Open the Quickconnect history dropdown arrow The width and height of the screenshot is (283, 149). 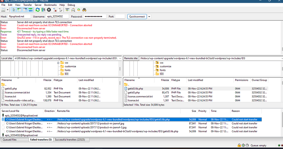tap(149, 17)
